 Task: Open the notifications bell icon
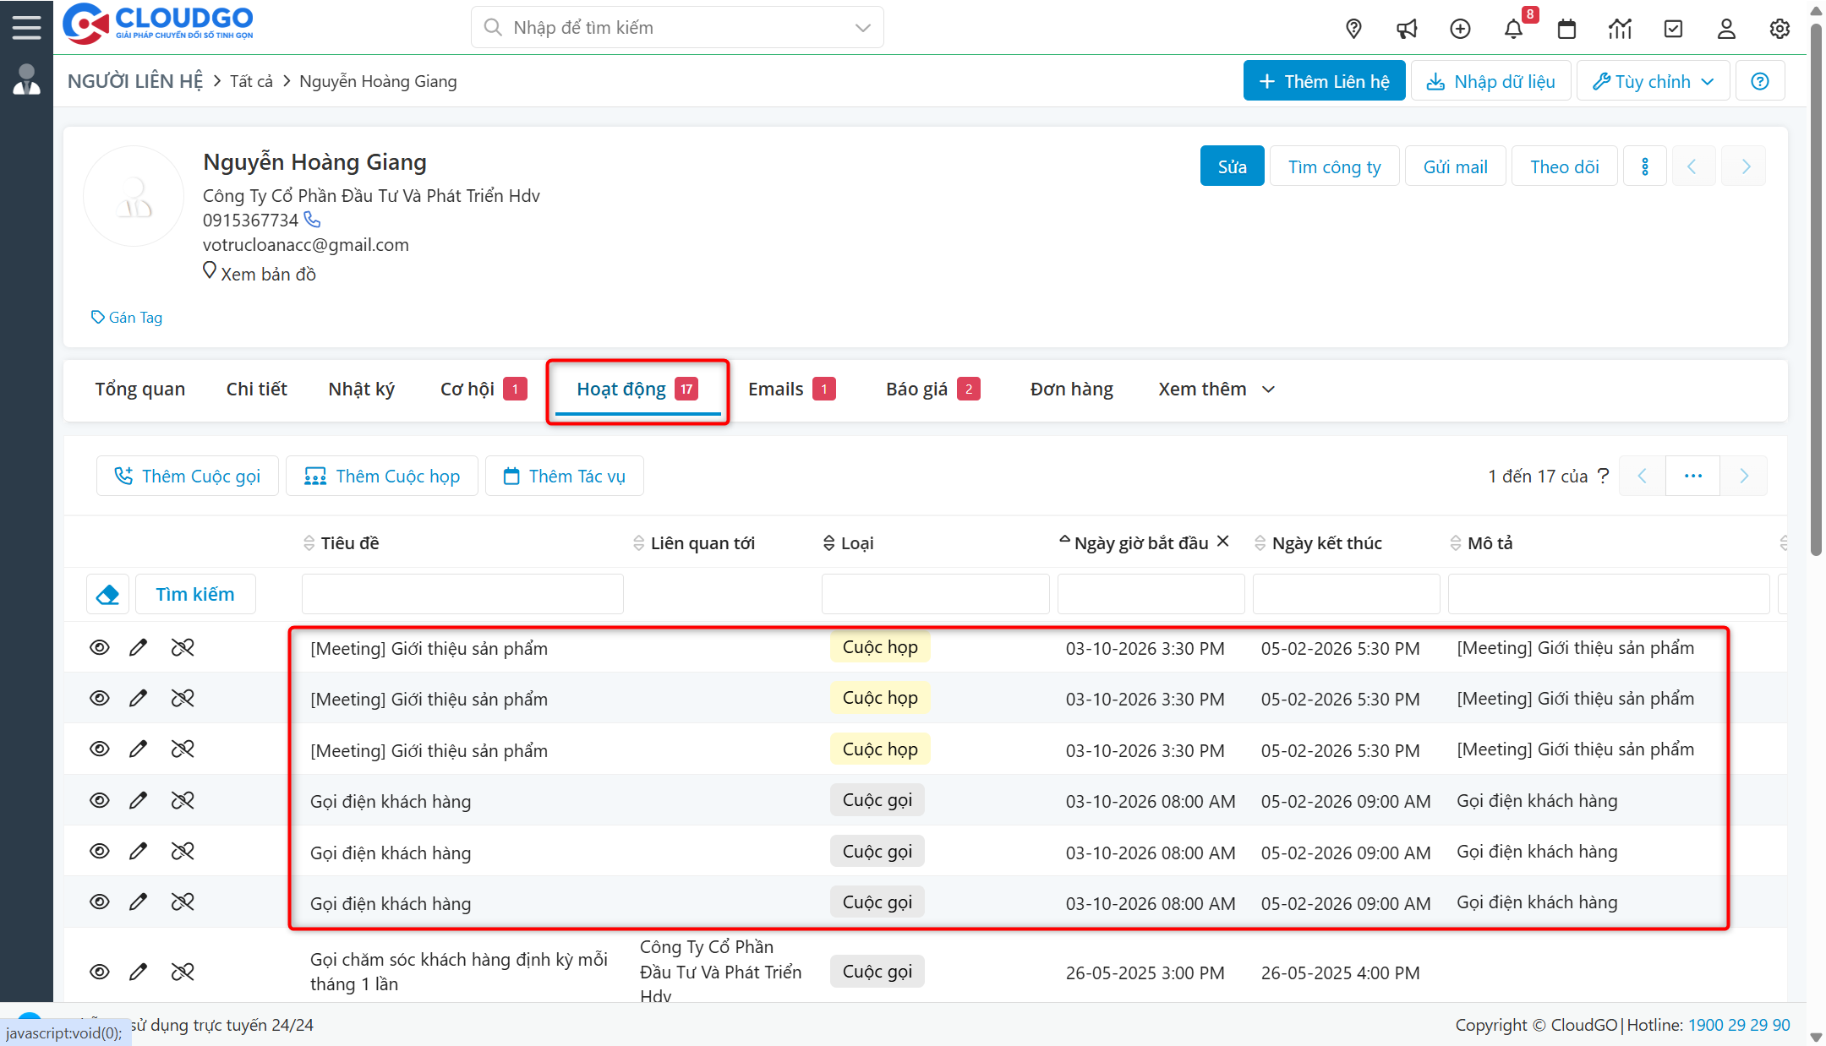pos(1513,29)
